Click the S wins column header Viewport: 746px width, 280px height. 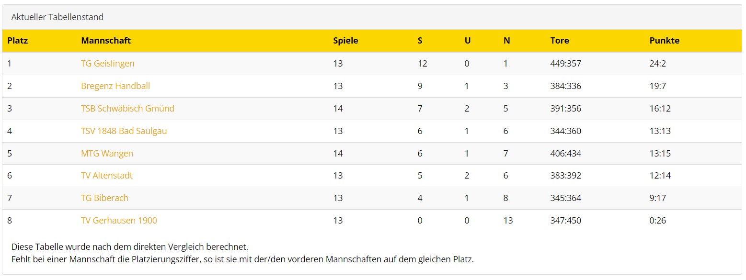tap(420, 41)
